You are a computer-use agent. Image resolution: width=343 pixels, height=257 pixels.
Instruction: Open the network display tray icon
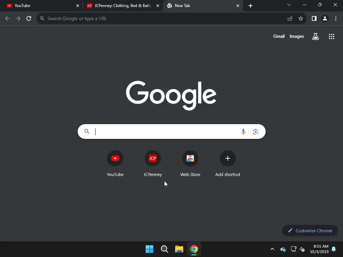click(293, 249)
